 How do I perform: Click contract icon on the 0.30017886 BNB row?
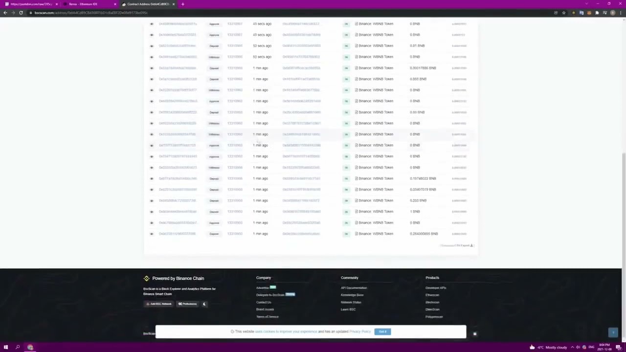356,68
